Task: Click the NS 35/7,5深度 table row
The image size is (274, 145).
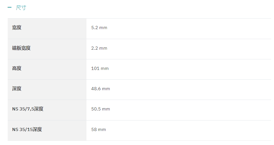Action: tap(140, 110)
